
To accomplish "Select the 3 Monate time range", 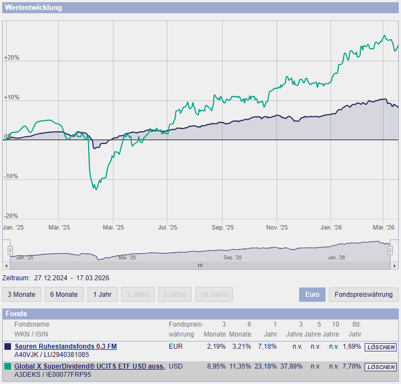I will click(x=21, y=295).
